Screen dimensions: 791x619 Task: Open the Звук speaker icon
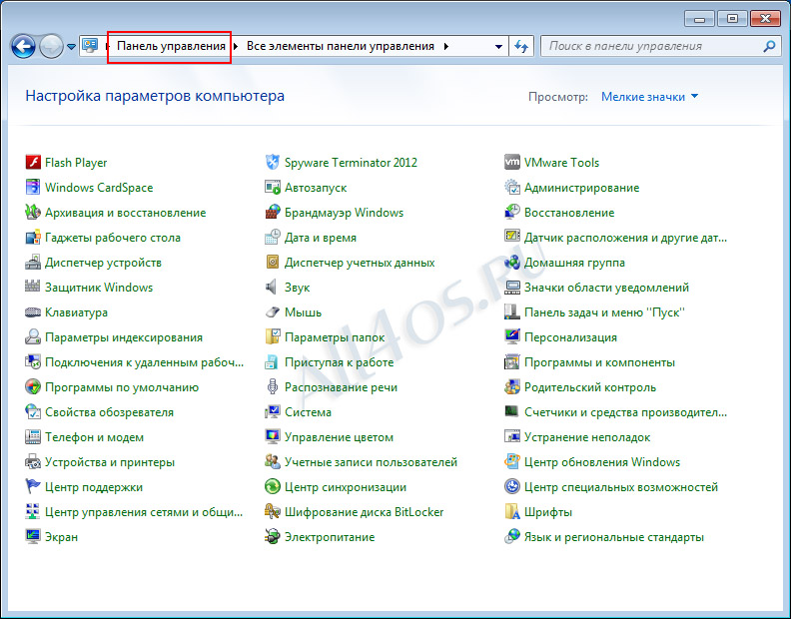[x=273, y=288]
